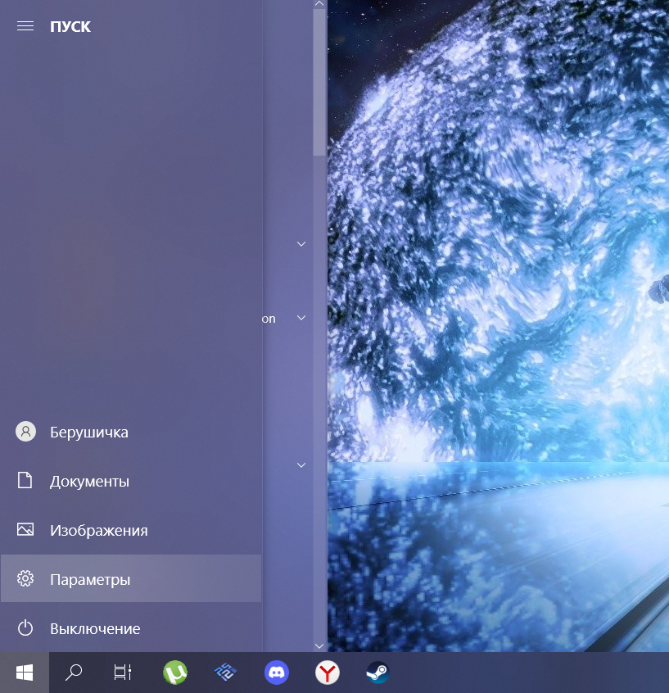Open the Изображения folder
This screenshot has width=669, height=693.
click(131, 530)
